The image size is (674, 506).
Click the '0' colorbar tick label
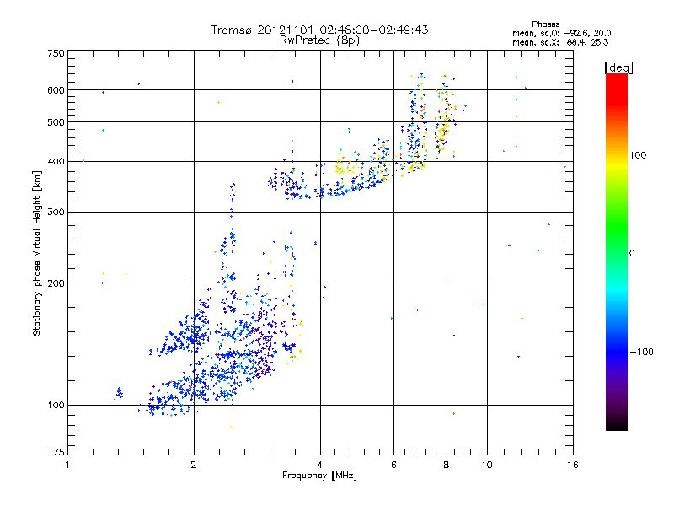pos(632,254)
